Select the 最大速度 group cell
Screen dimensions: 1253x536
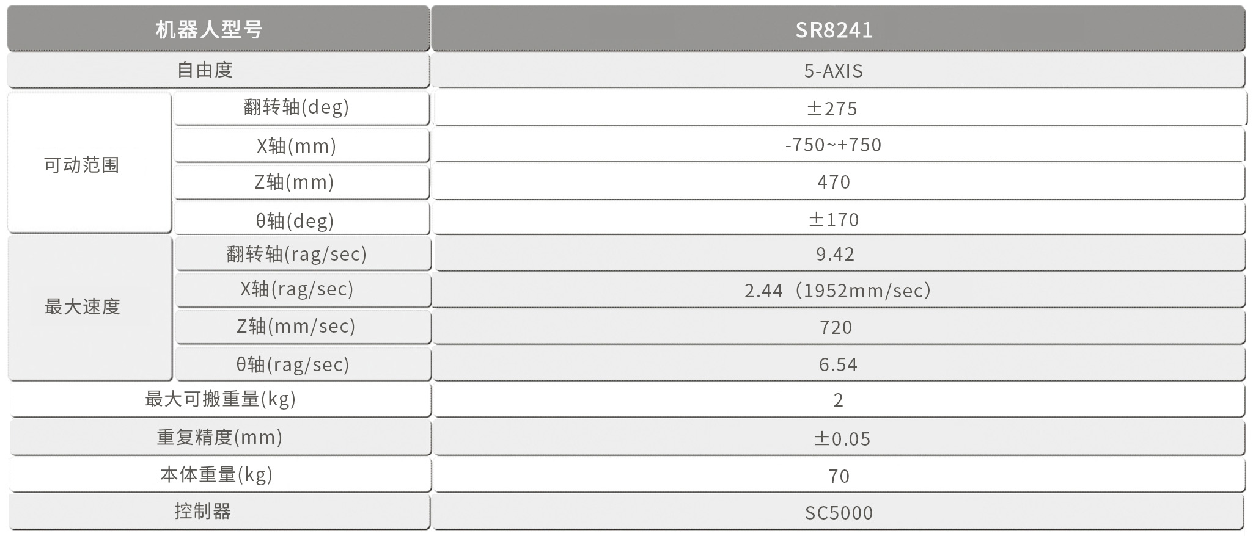pos(82,306)
